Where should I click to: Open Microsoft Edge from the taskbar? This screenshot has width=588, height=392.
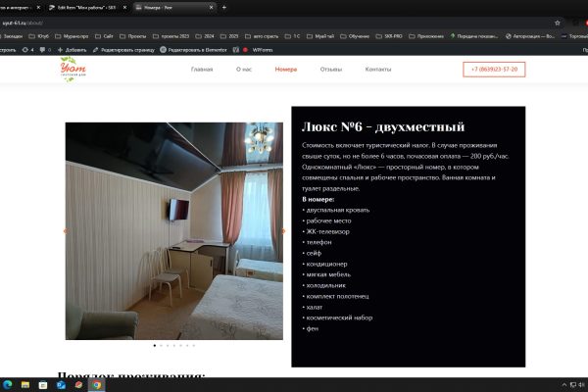(x=8, y=384)
